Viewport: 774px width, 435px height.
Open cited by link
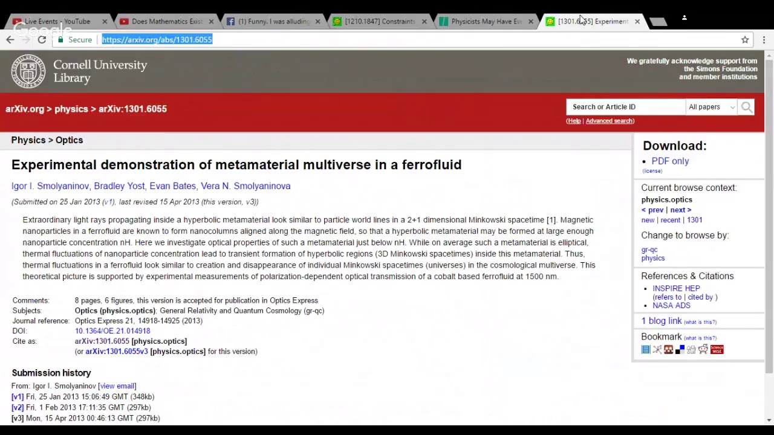(700, 297)
